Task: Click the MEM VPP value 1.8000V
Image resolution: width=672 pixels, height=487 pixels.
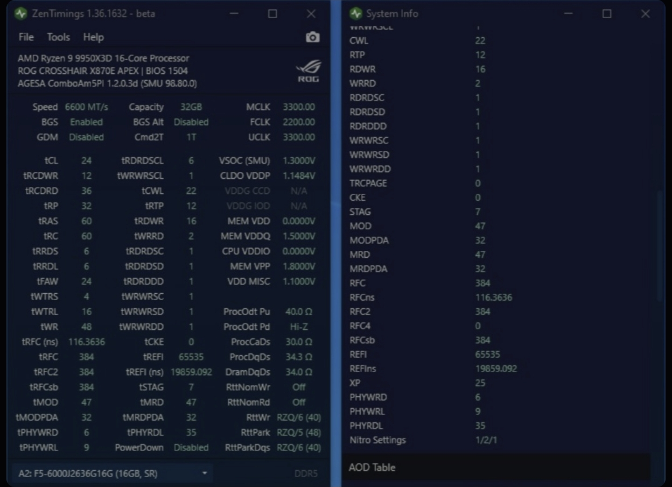Action: click(x=299, y=267)
